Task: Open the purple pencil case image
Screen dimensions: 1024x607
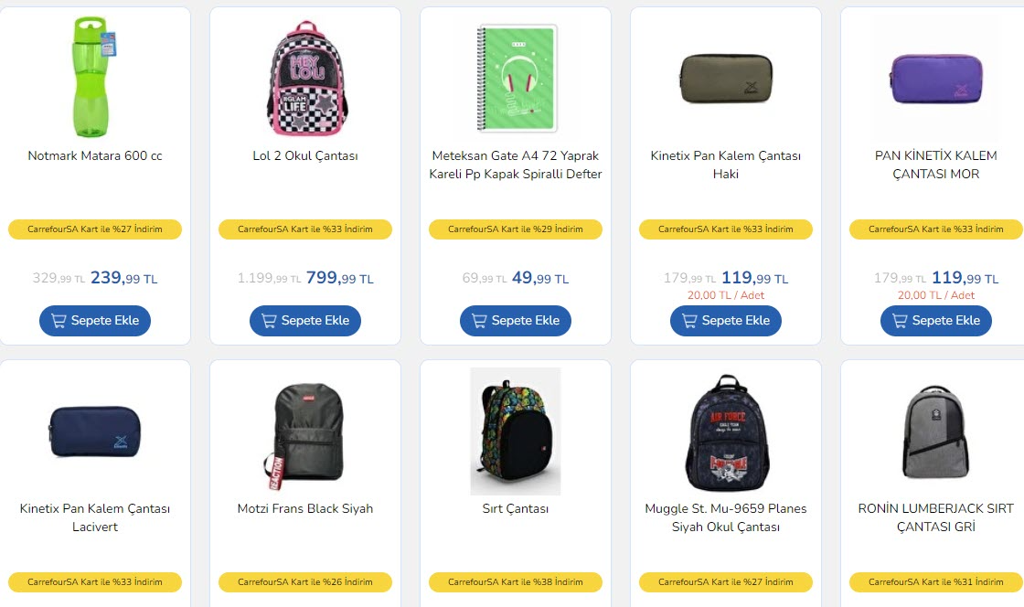Action: pos(936,79)
